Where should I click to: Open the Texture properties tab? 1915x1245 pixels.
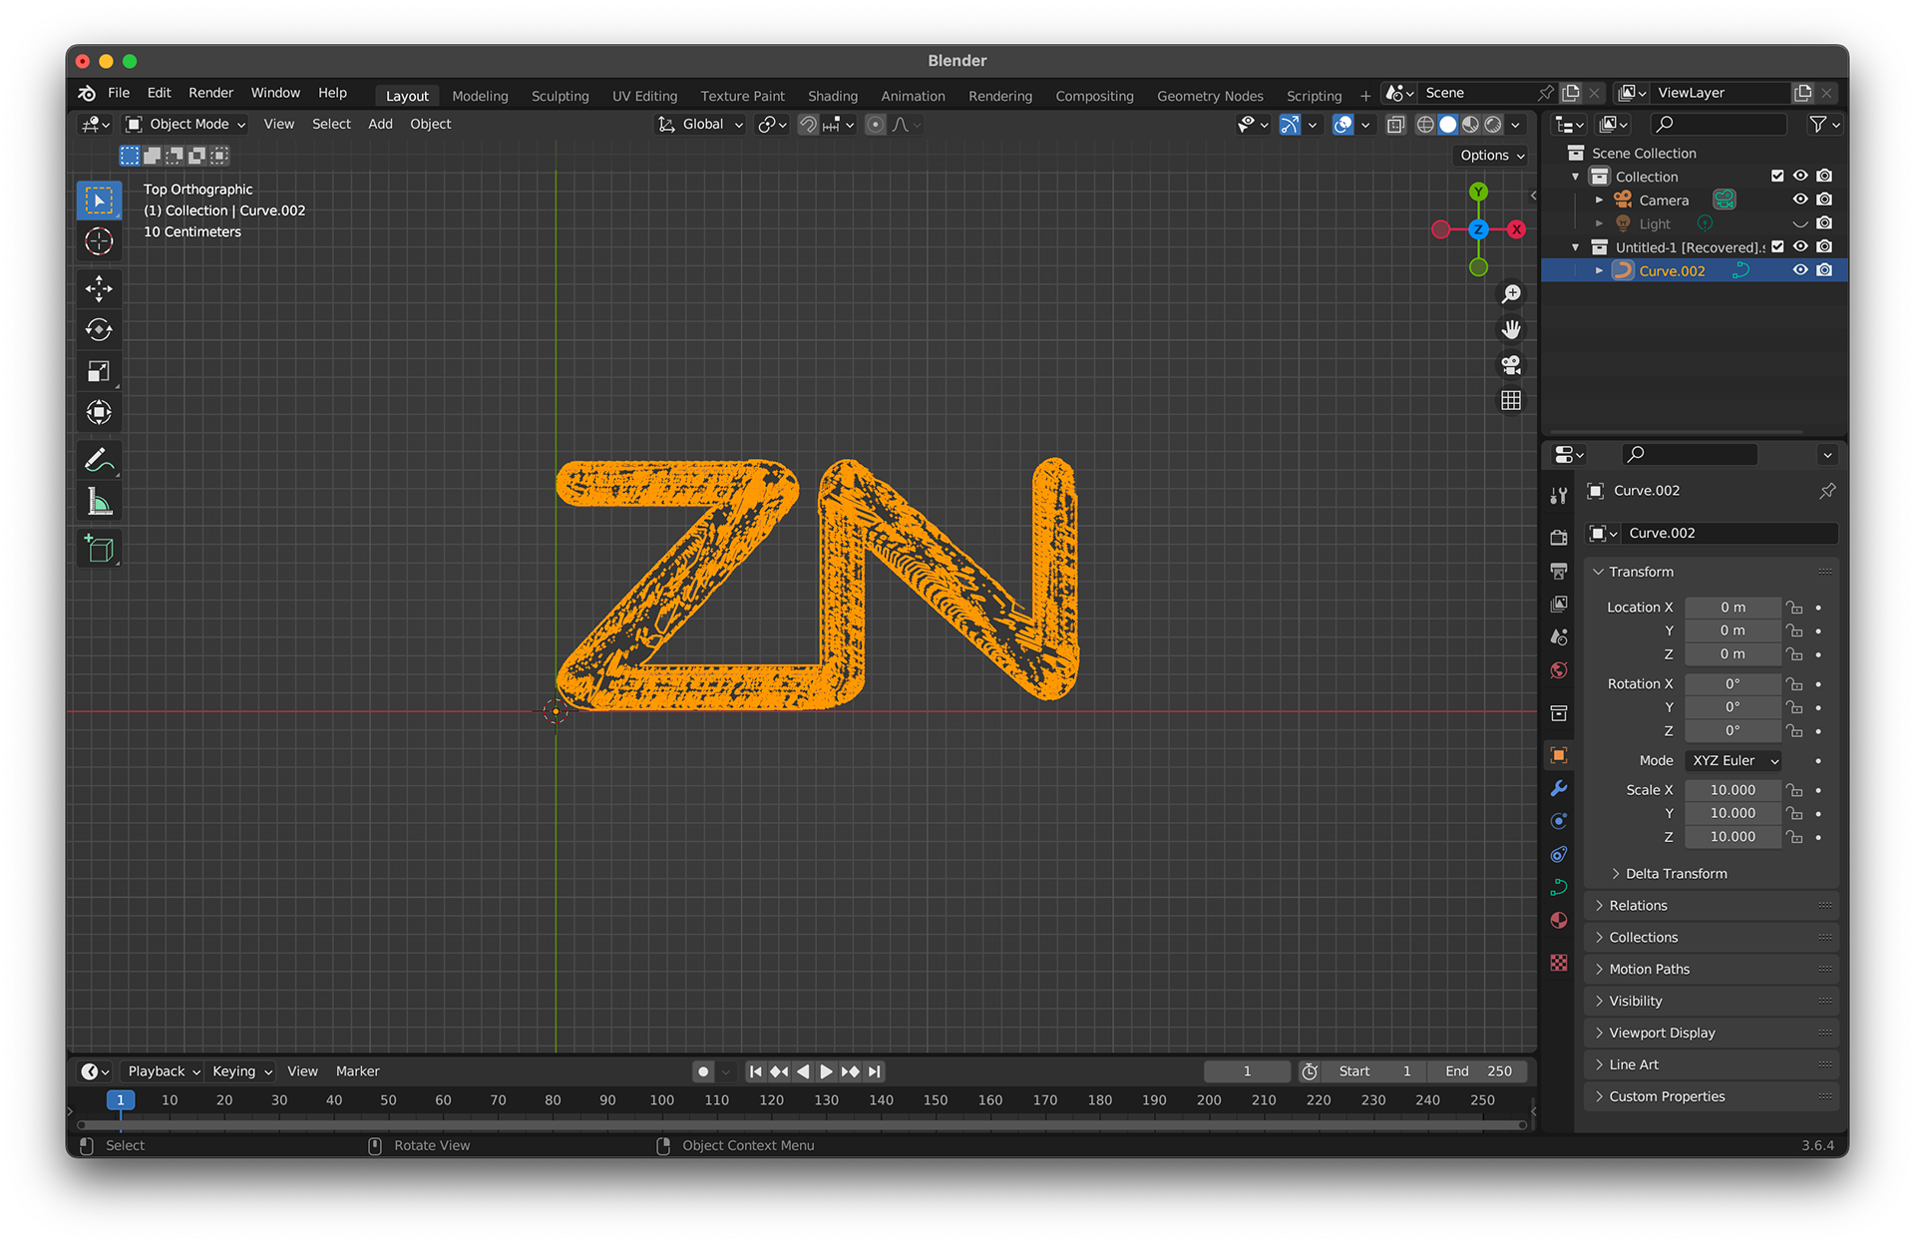click(x=1559, y=963)
